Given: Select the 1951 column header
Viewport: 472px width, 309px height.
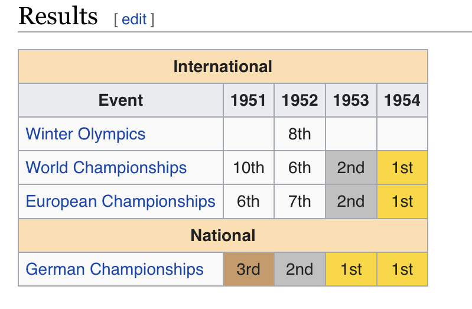Looking at the screenshot, I should [249, 100].
